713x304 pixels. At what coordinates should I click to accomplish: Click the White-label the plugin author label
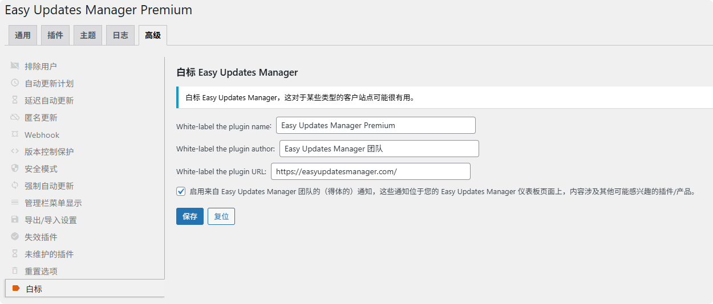[x=226, y=149]
